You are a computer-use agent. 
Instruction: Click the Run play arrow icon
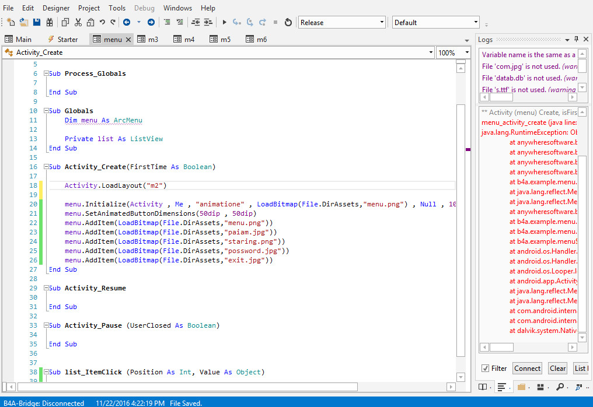(224, 22)
